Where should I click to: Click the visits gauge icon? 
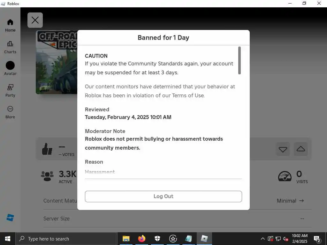[285, 176]
